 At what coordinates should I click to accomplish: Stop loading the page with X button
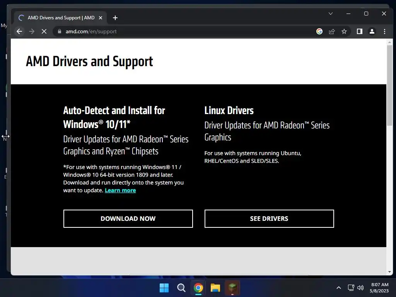tap(44, 31)
